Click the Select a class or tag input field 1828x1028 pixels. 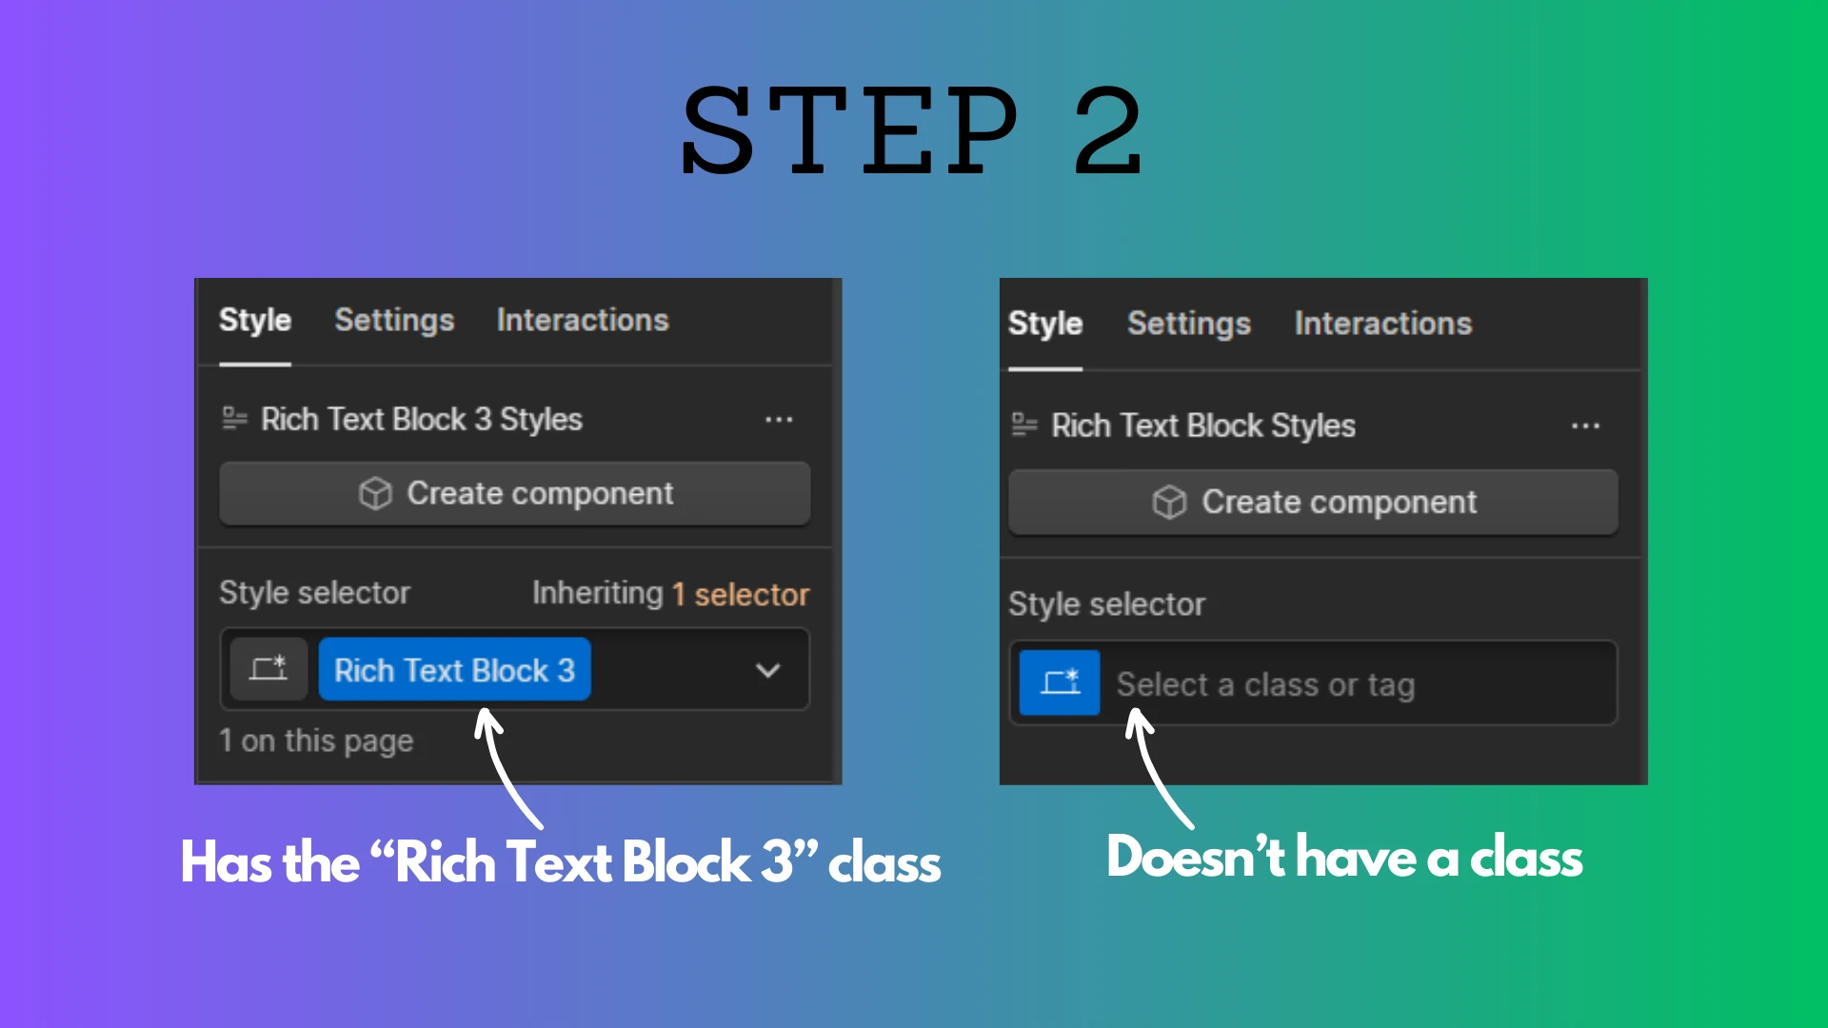[1355, 682]
